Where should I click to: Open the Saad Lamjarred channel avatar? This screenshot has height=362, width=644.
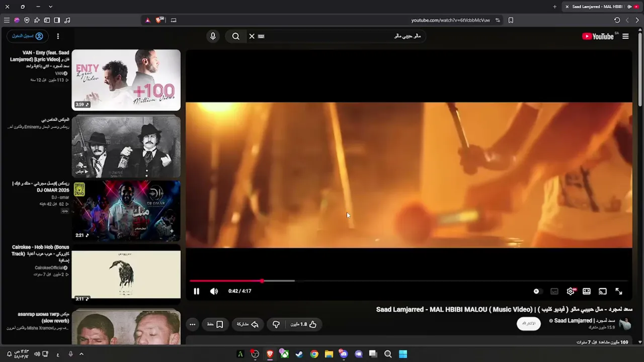coord(625,323)
